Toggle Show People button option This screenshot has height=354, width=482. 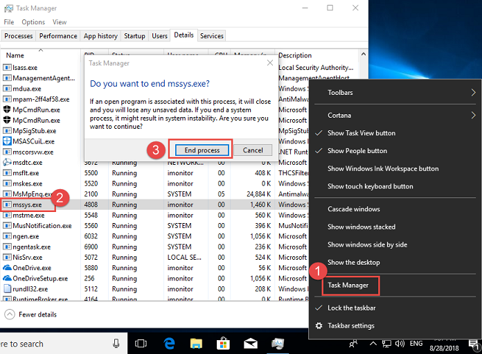395,151
